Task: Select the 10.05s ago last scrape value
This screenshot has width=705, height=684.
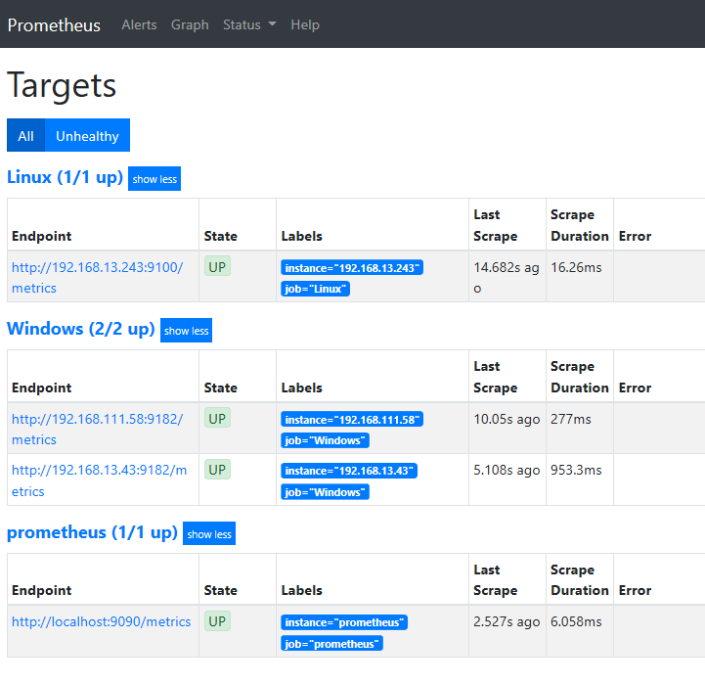Action: coord(507,419)
